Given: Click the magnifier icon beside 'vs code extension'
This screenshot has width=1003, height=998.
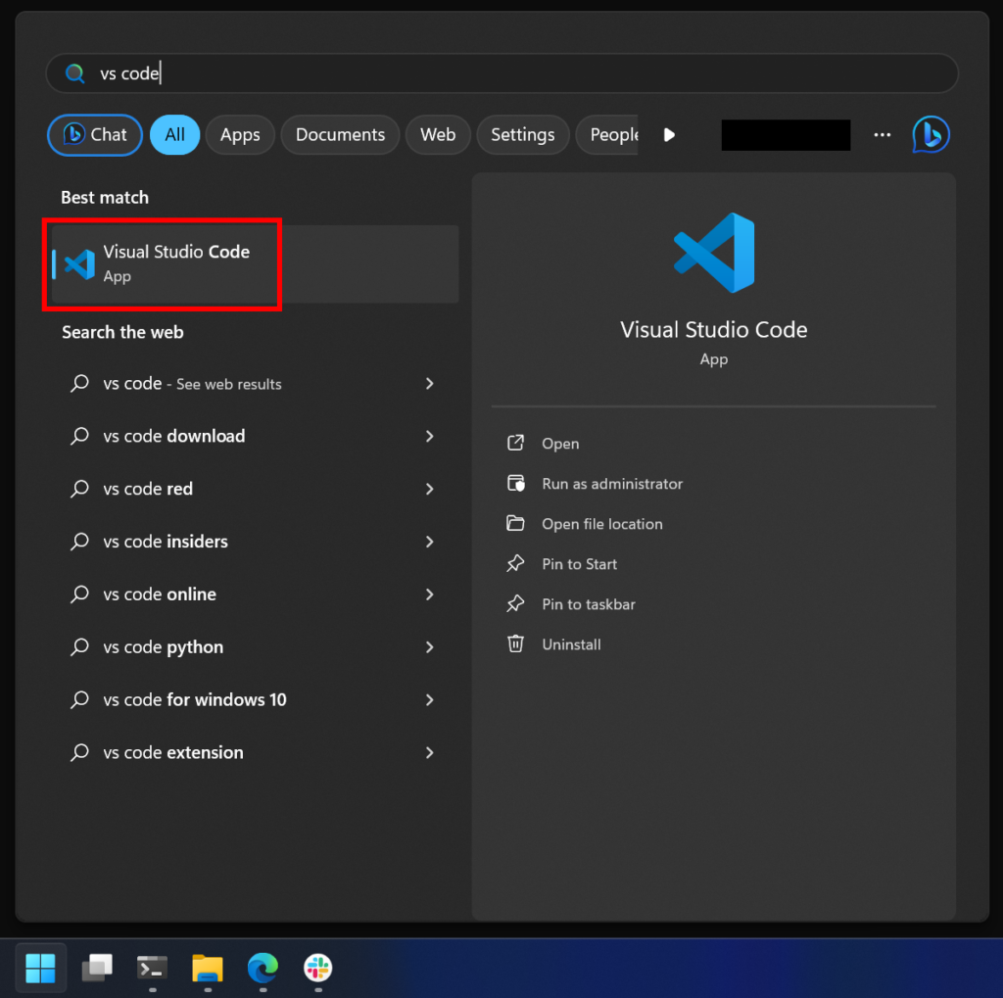Looking at the screenshot, I should click(x=79, y=752).
